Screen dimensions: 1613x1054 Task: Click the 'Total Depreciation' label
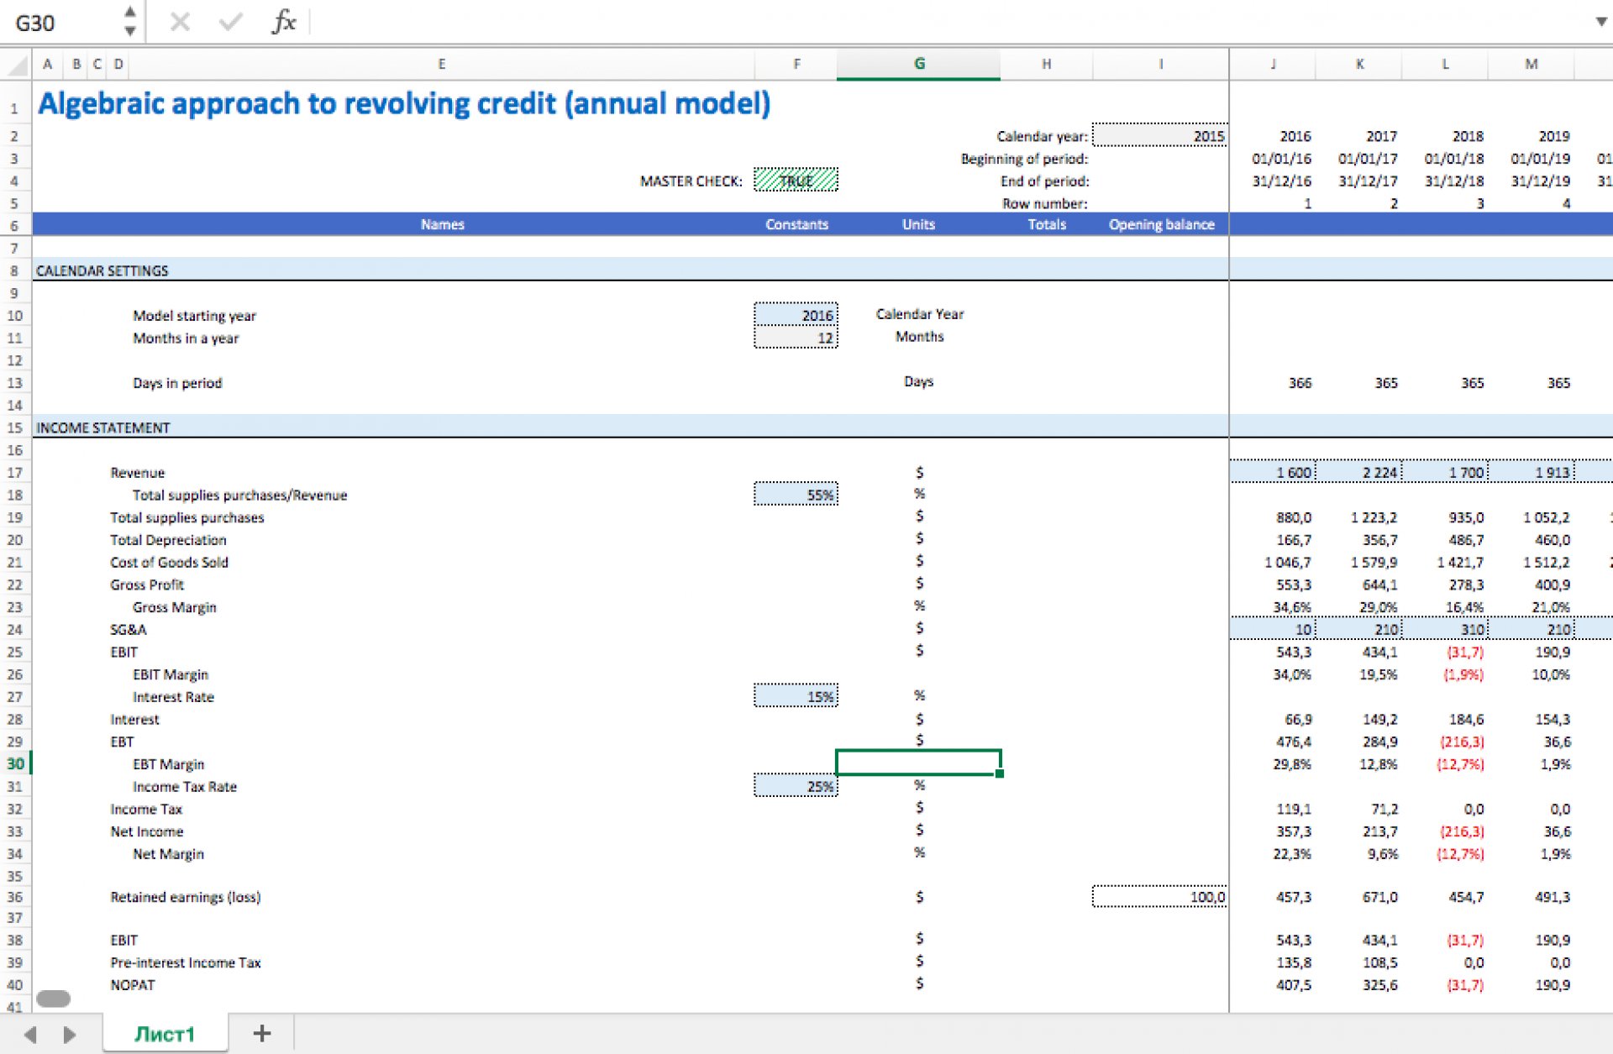[168, 539]
